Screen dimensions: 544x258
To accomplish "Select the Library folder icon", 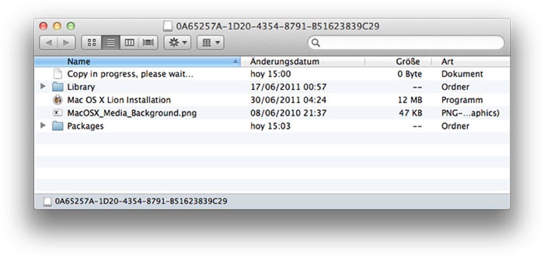I will 58,87.
